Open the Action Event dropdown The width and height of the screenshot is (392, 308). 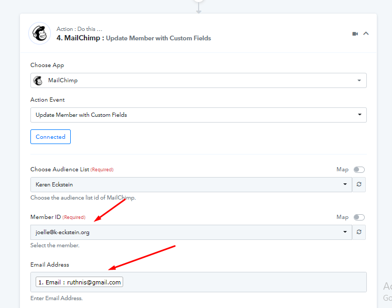point(199,115)
